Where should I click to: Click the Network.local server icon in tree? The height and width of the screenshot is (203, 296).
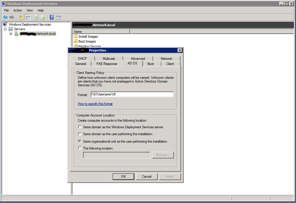pos(17,34)
